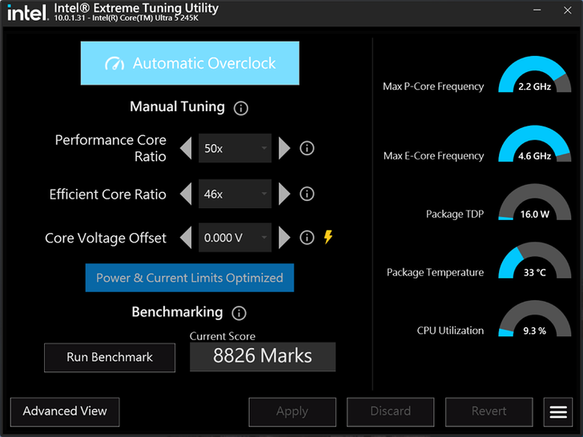
Task: Minimize the Extreme Tuning Utility window
Action: click(537, 10)
